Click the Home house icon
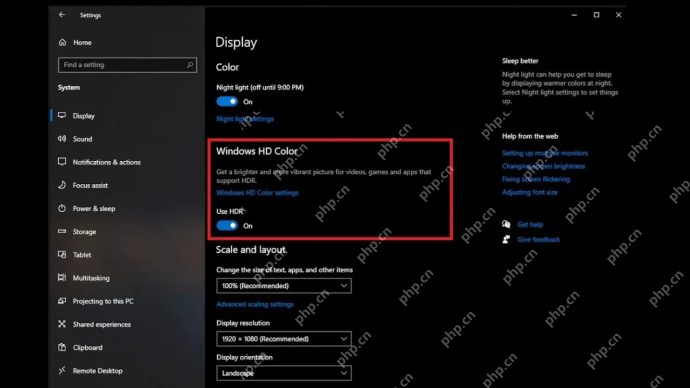690x388 pixels. tap(63, 42)
